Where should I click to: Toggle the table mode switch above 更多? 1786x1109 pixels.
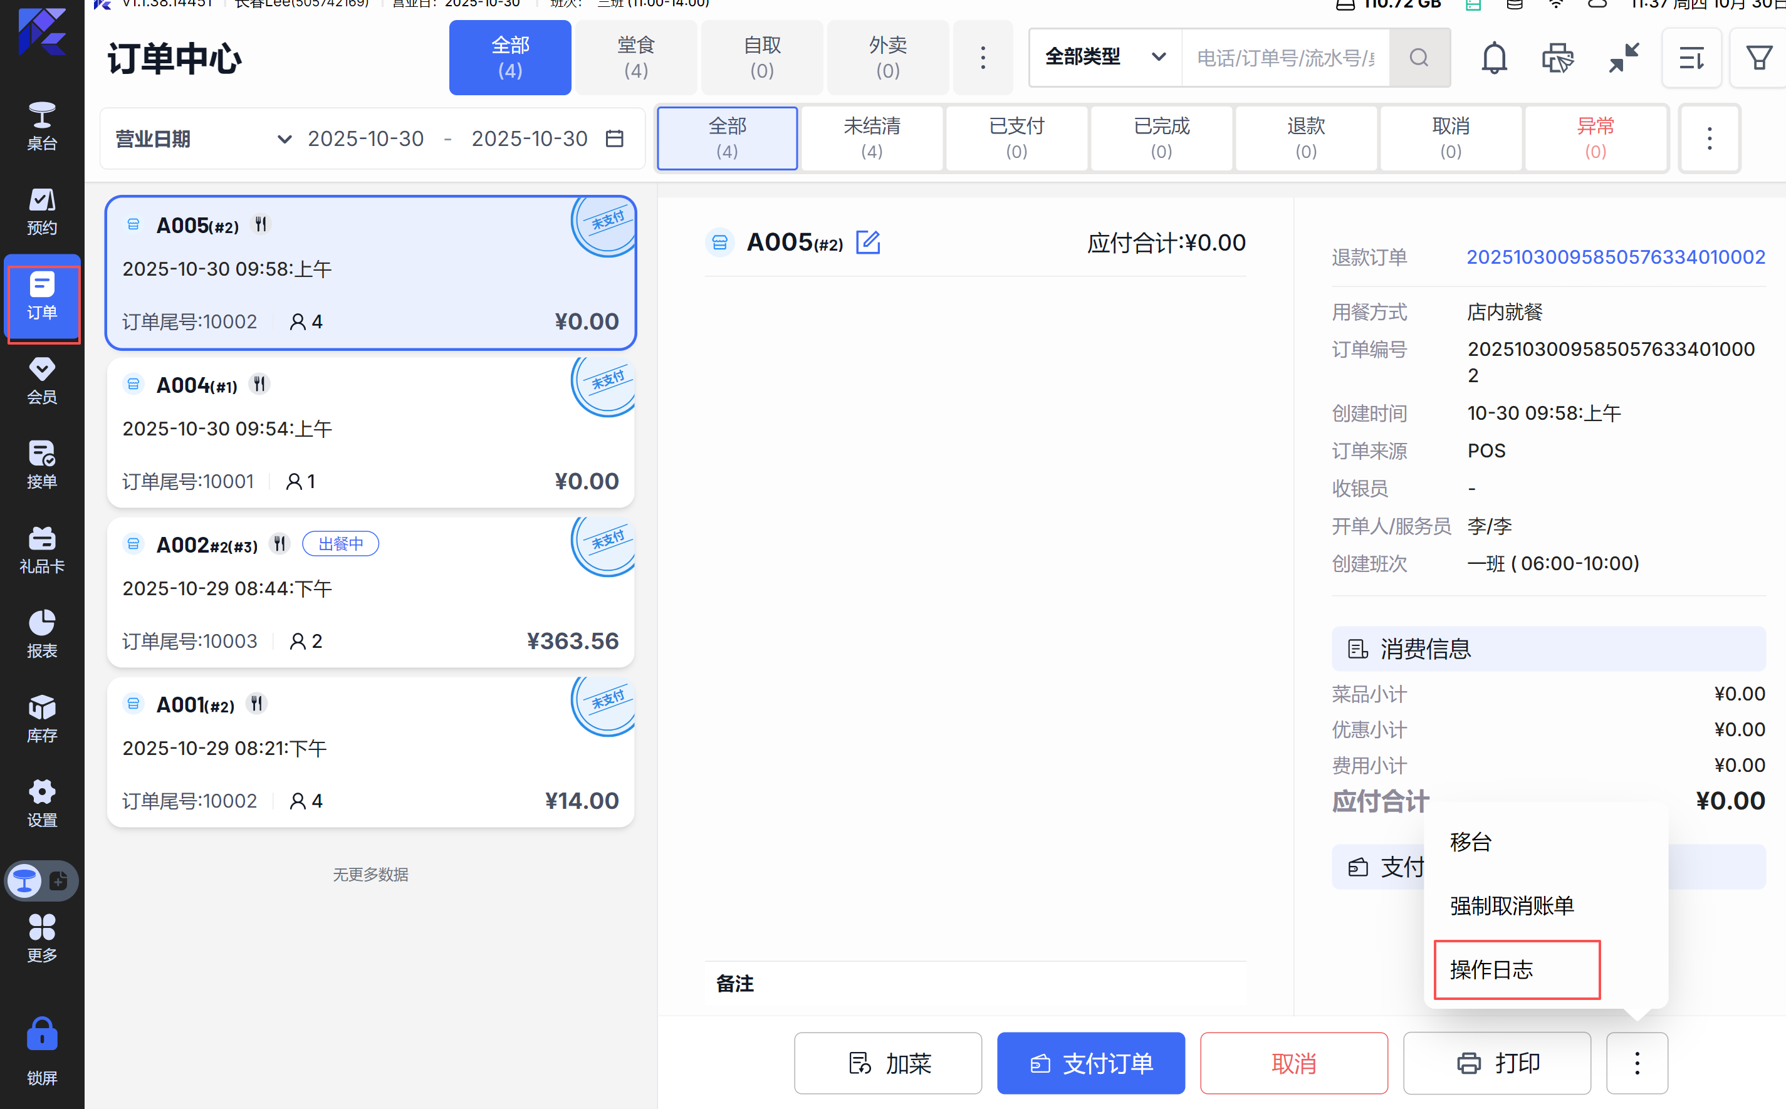pyautogui.click(x=42, y=881)
